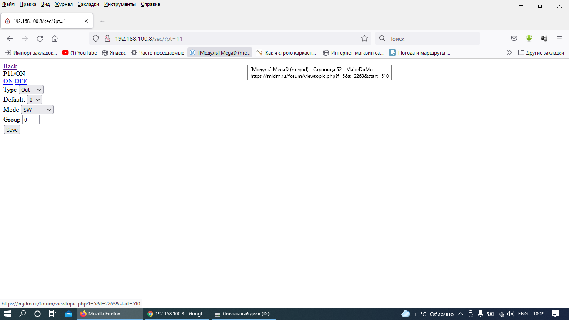569x320 pixels.
Task: Open the YouTube bookmark
Action: tap(80, 53)
